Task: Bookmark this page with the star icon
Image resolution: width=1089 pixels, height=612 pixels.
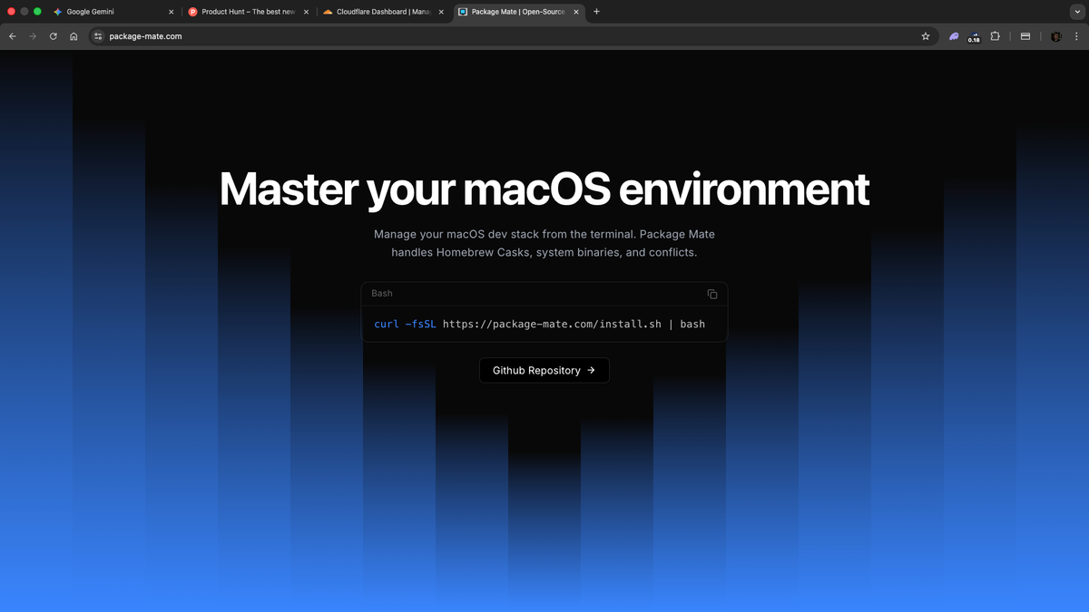Action: pyautogui.click(x=926, y=36)
